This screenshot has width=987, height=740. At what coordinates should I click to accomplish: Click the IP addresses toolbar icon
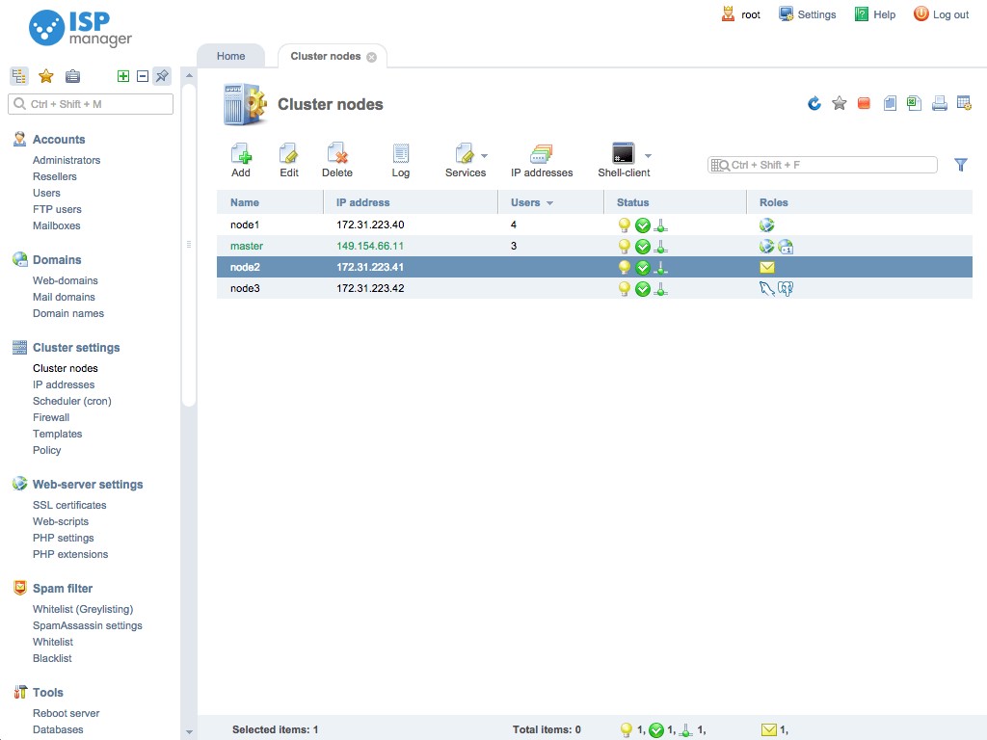[x=541, y=159]
